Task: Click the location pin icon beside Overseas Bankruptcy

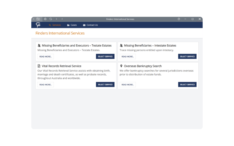Action: 121,66
